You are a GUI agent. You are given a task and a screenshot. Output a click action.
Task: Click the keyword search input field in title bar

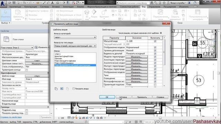[x=134, y=3]
